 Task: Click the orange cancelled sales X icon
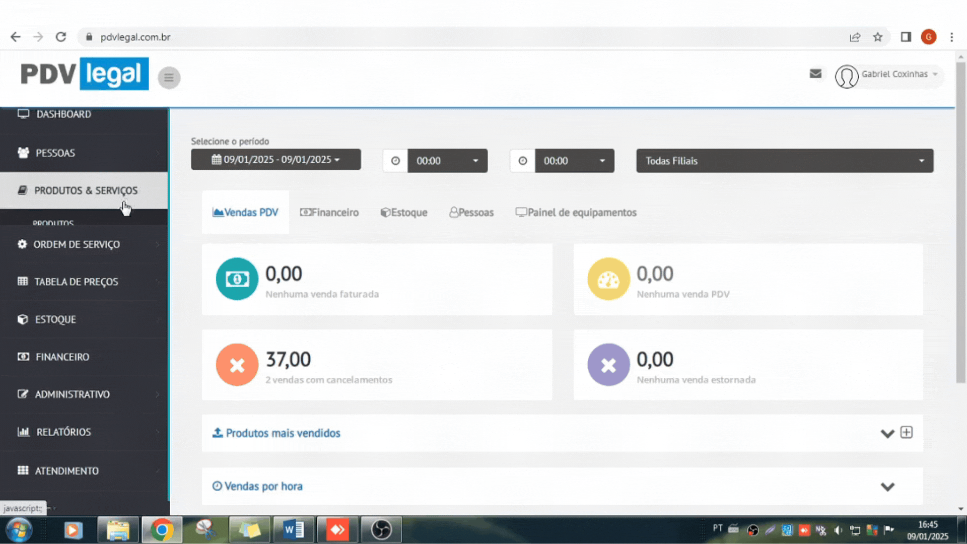(x=237, y=365)
